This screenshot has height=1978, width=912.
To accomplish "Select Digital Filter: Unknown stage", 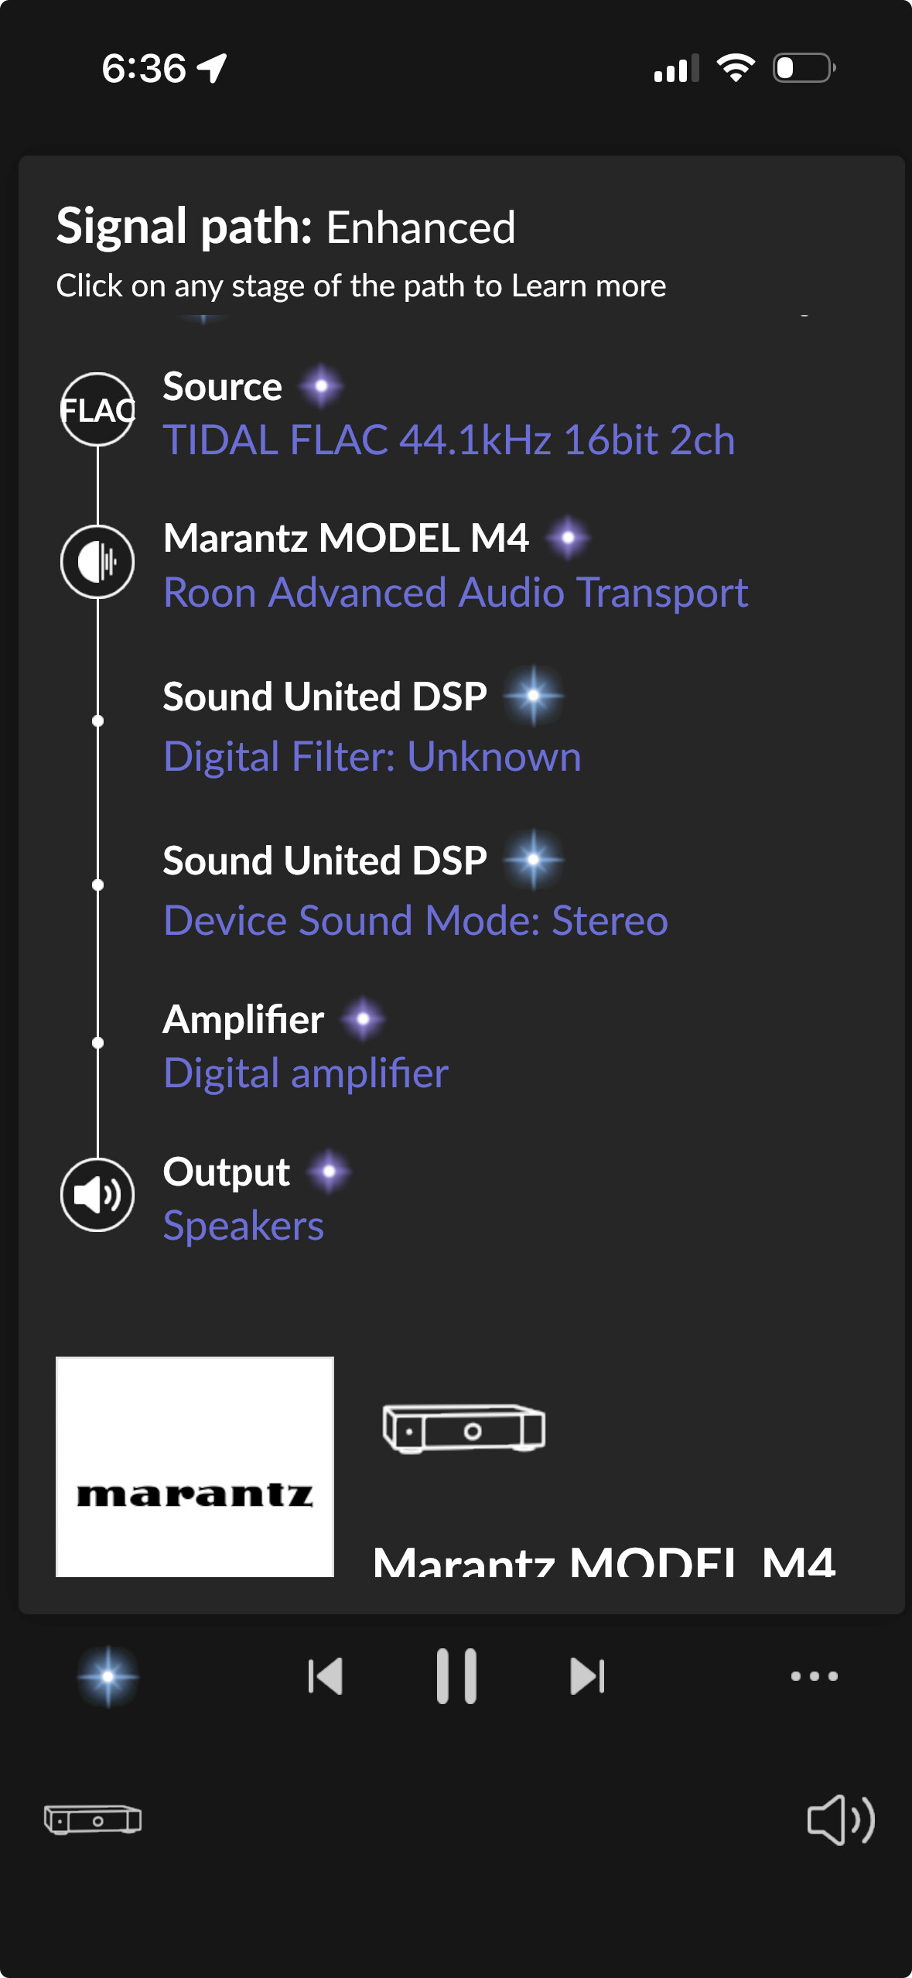I will coord(372,756).
